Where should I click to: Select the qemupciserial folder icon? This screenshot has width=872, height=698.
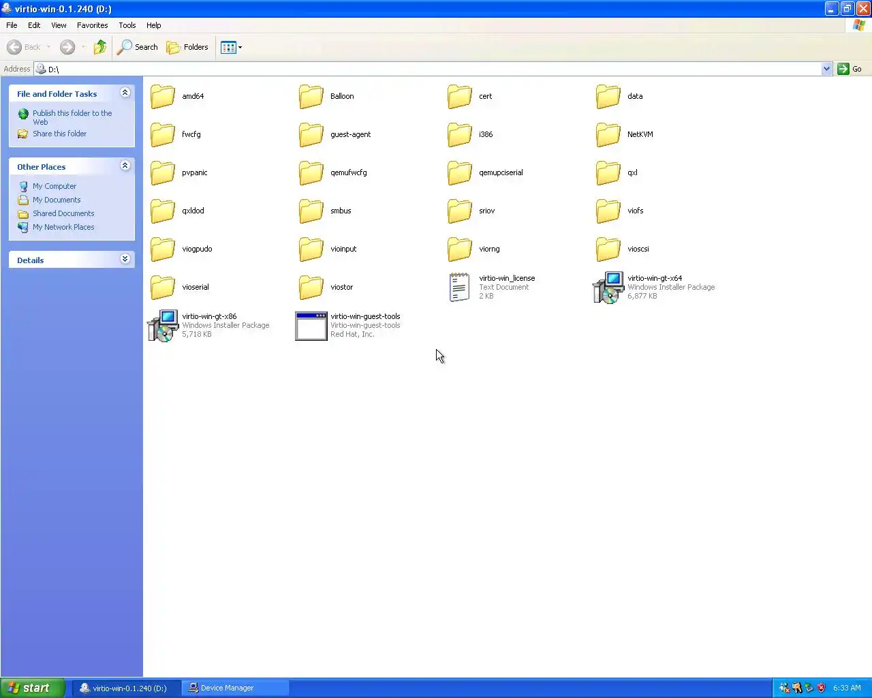pyautogui.click(x=460, y=172)
